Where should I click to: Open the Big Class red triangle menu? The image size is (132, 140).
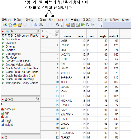(x=3, y=31)
